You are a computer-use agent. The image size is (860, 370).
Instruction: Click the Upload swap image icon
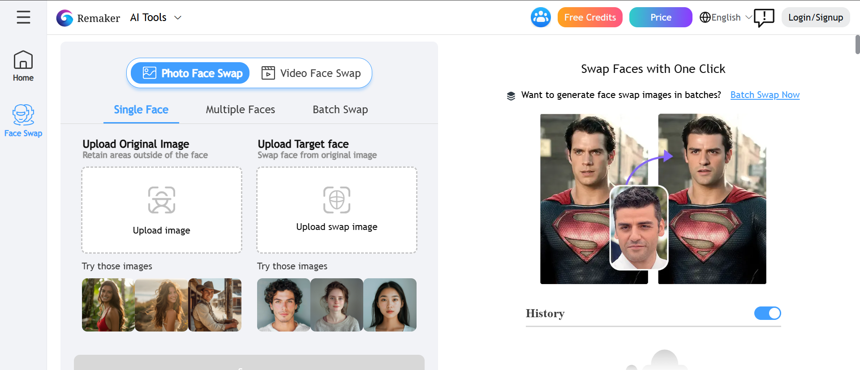click(x=337, y=200)
